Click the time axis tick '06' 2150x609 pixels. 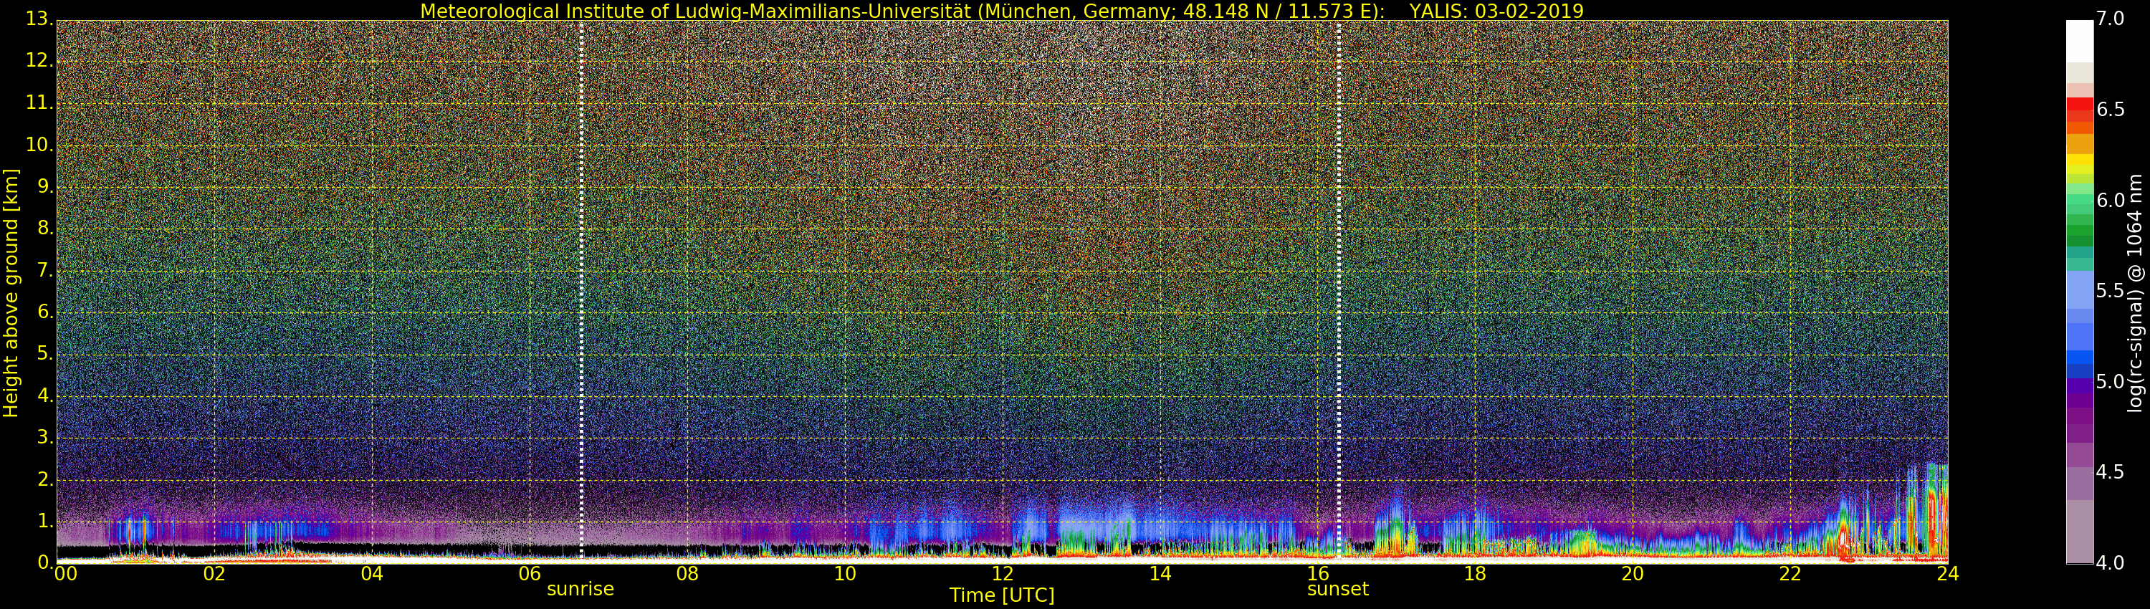[x=529, y=573]
